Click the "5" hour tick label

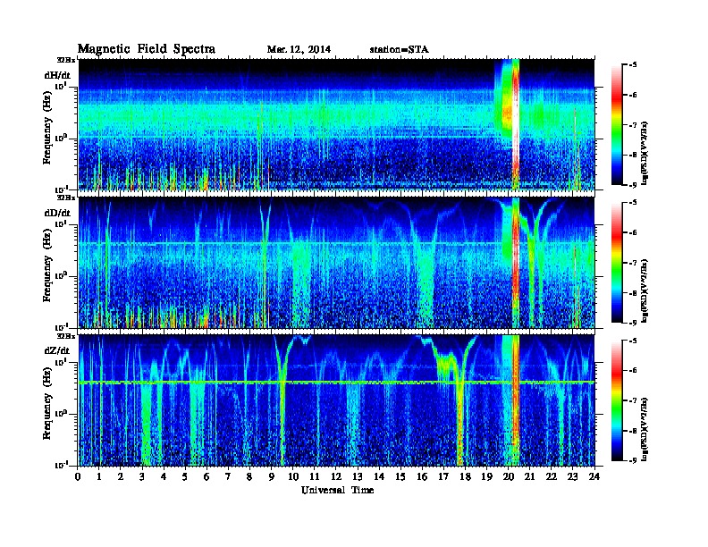point(185,476)
